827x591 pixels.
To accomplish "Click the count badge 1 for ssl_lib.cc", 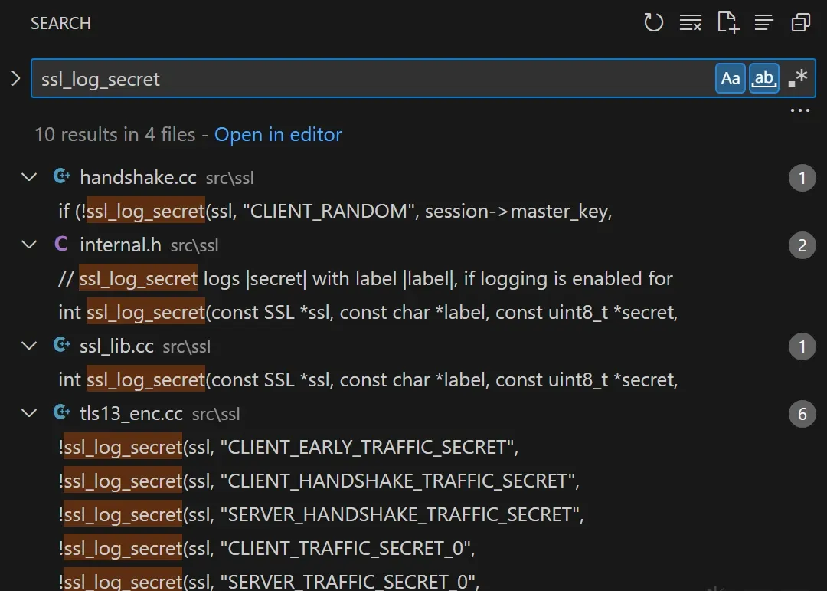I will click(802, 346).
